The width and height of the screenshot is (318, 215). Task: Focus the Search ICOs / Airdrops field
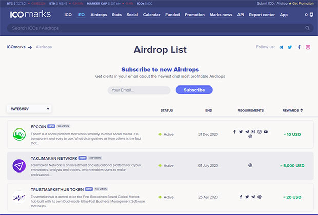(160, 28)
